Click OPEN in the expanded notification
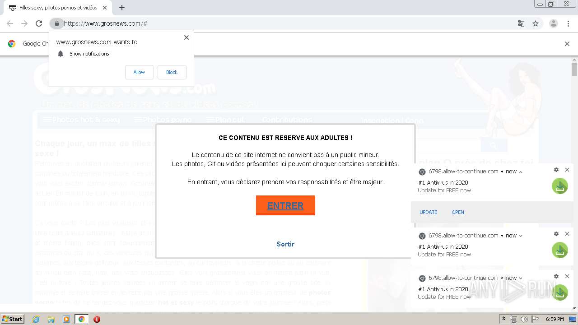 [458, 212]
